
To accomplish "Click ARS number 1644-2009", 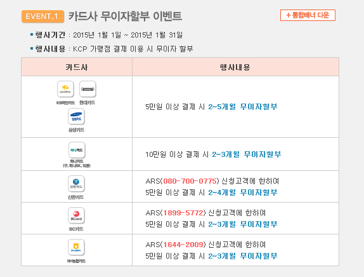I will 183,245.
